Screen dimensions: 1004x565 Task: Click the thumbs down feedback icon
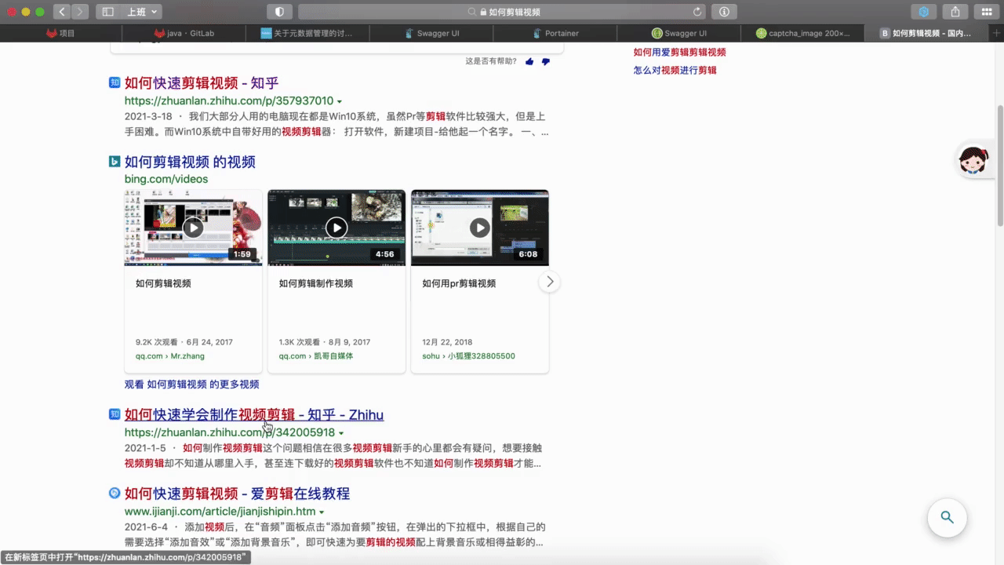click(x=546, y=61)
